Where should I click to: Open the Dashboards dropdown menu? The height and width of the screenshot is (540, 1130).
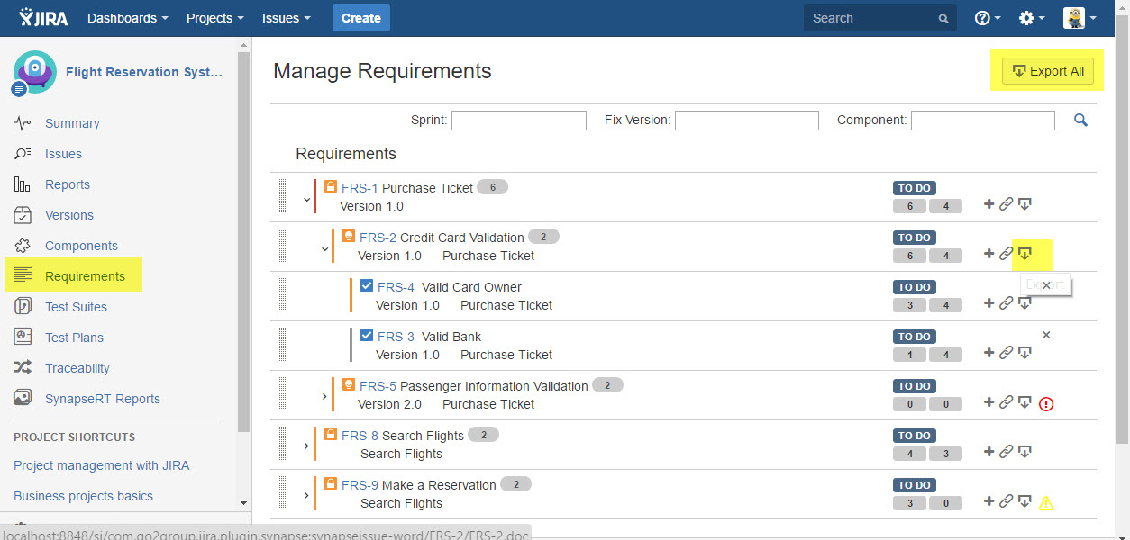127,18
